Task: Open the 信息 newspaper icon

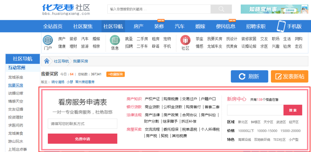Action: [x=115, y=40]
